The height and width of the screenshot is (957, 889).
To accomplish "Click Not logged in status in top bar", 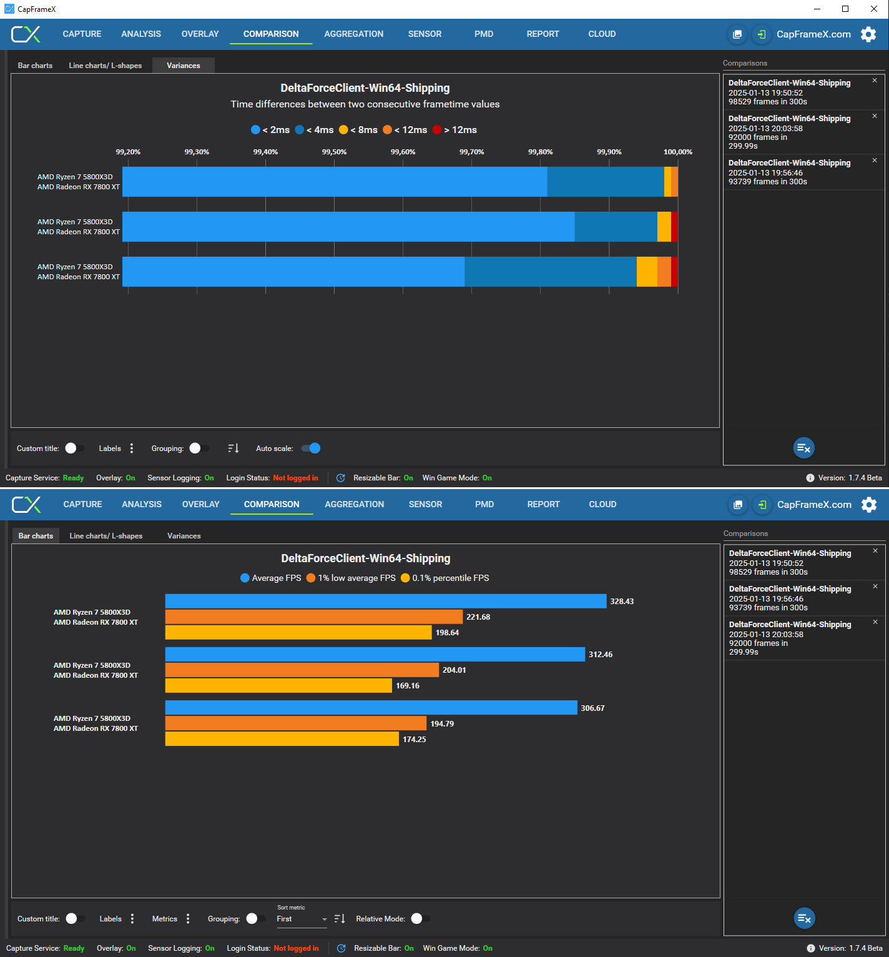I will (295, 478).
